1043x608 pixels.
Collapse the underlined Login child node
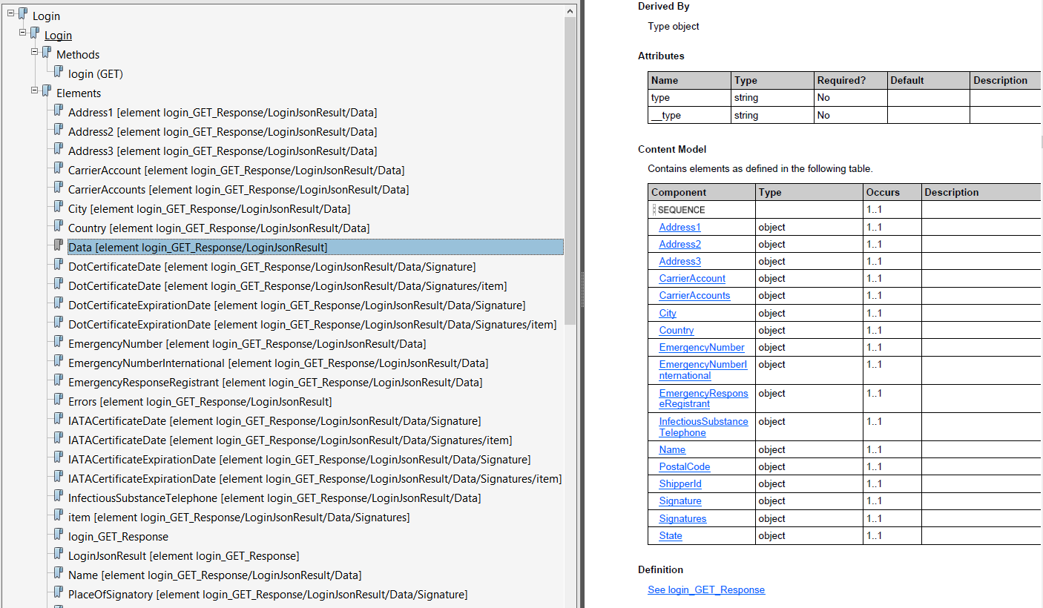click(x=23, y=32)
